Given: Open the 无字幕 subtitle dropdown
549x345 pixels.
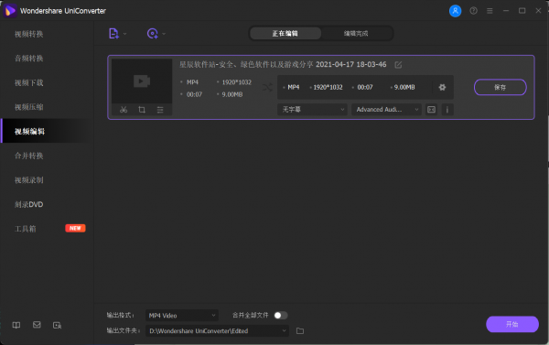Looking at the screenshot, I should 312,110.
